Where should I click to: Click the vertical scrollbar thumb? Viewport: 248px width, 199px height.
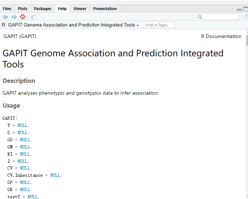(247, 40)
